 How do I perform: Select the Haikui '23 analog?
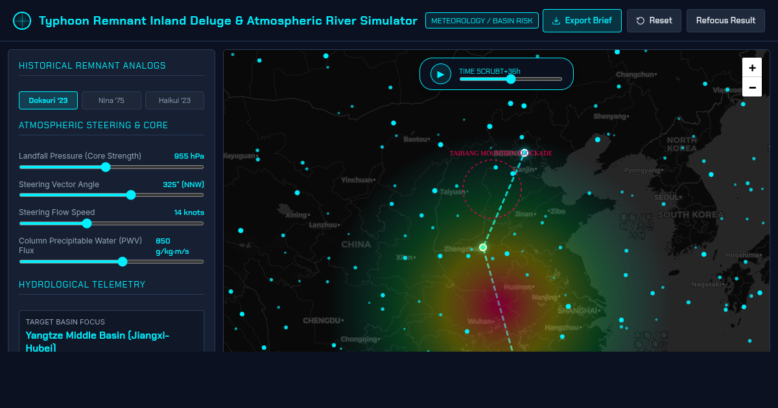coord(174,100)
